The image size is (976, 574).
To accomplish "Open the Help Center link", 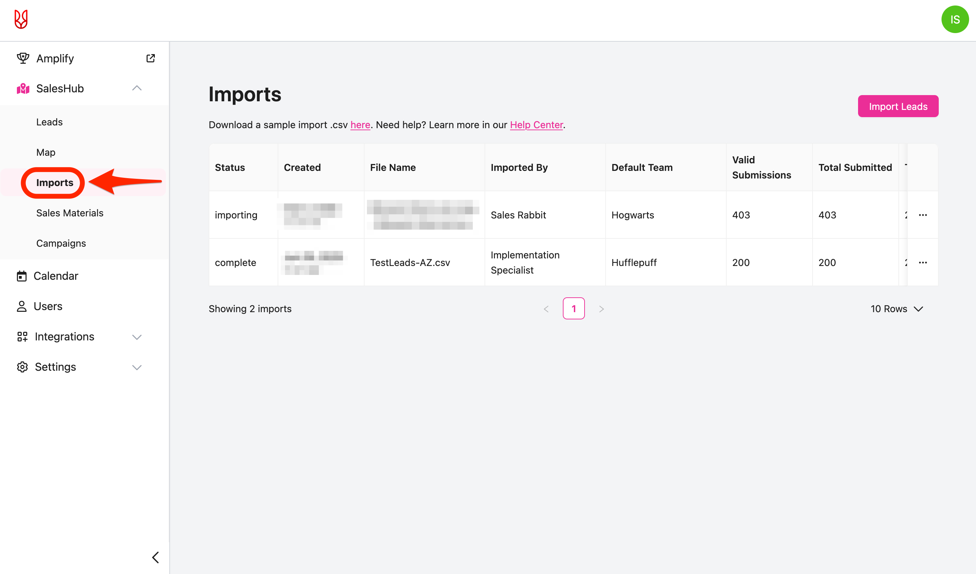I will pos(536,125).
